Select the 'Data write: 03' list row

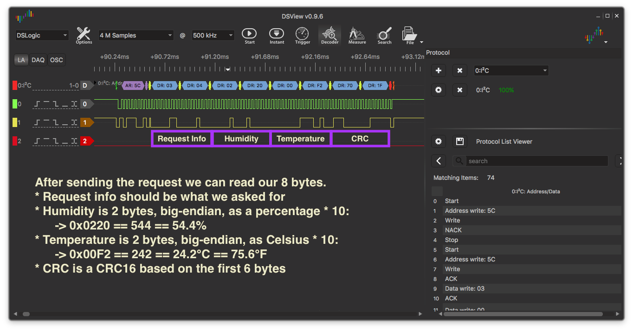tap(465, 288)
